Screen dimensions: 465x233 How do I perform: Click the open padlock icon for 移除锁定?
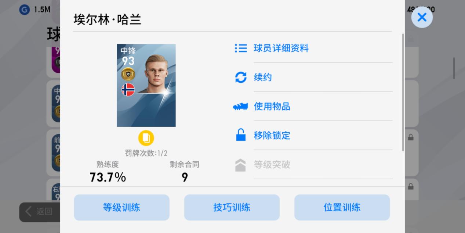pyautogui.click(x=240, y=135)
